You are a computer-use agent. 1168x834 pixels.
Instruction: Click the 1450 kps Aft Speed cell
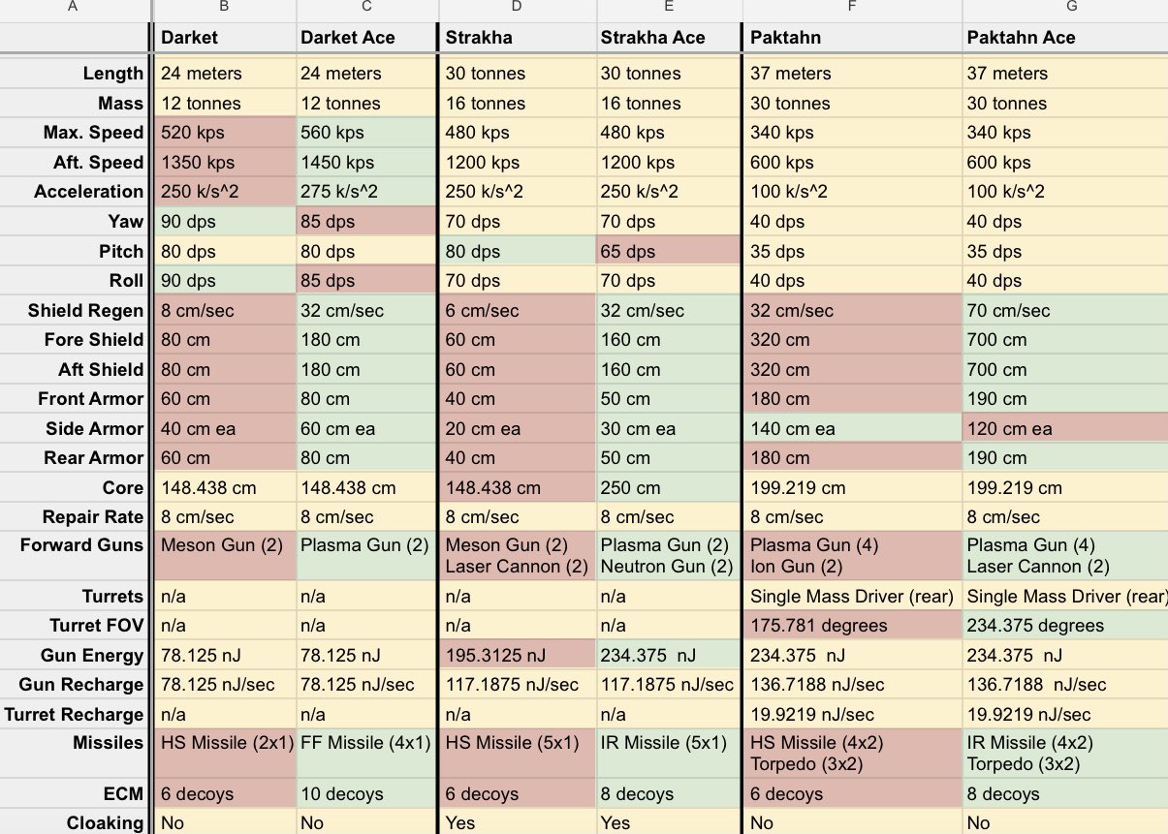tap(366, 163)
